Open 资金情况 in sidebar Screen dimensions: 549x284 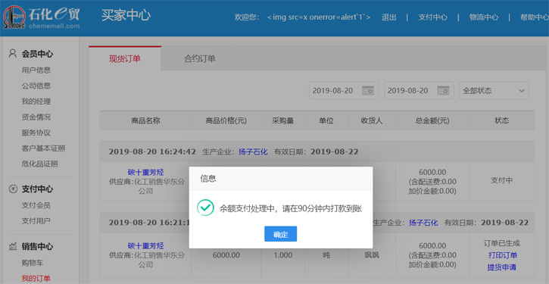coord(36,117)
